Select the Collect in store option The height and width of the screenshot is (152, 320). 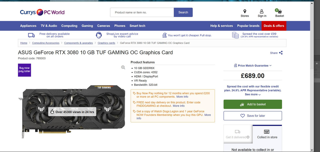[x=267, y=135]
